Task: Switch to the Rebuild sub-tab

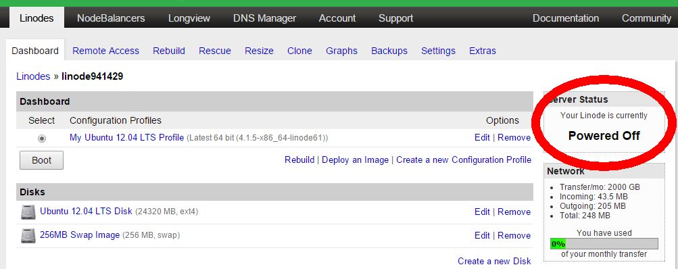Action: 169,51
